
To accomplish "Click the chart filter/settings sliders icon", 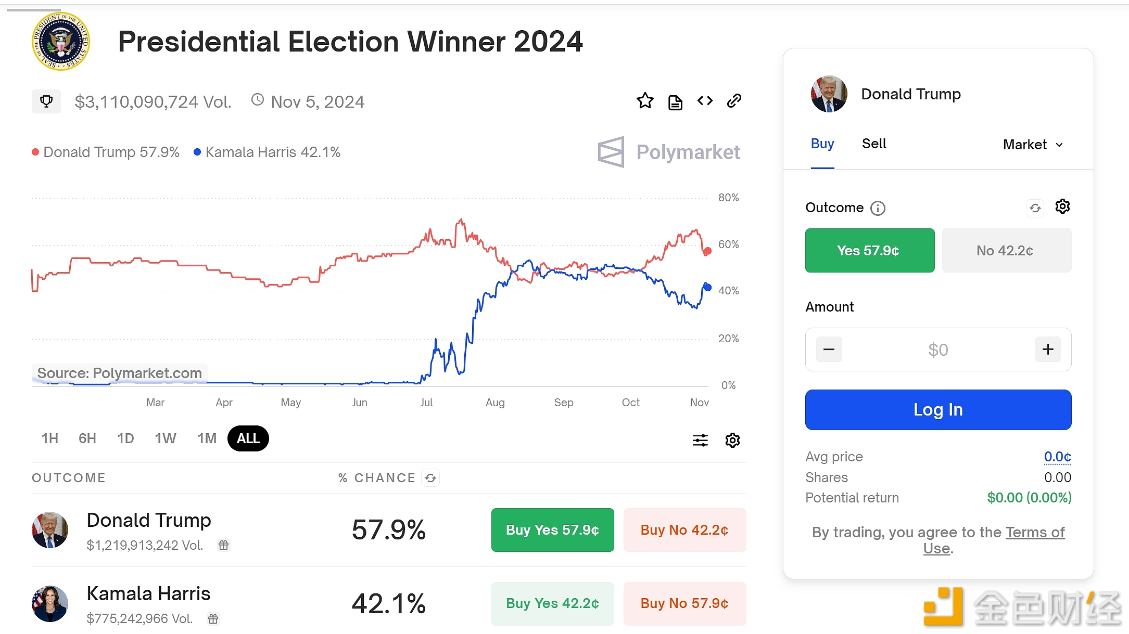I will [x=700, y=440].
